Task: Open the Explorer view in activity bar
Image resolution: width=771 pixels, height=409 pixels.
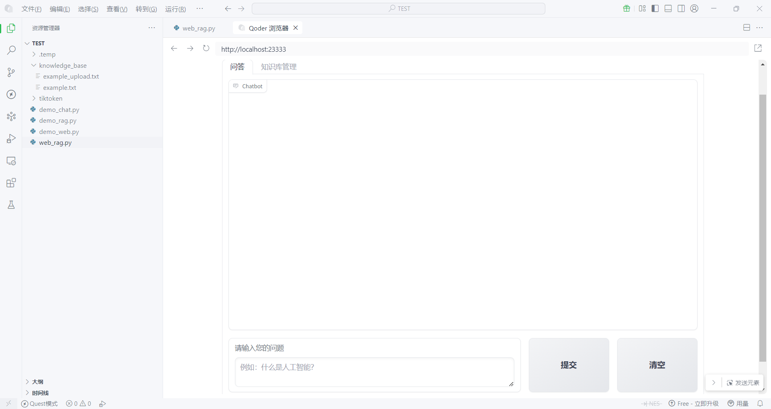Action: [11, 28]
